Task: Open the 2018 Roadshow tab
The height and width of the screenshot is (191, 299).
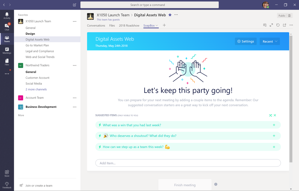Action: [x=129, y=25]
